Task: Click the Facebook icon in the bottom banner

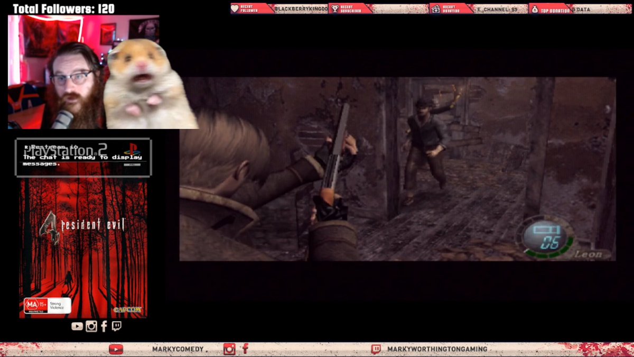Action: tap(245, 349)
